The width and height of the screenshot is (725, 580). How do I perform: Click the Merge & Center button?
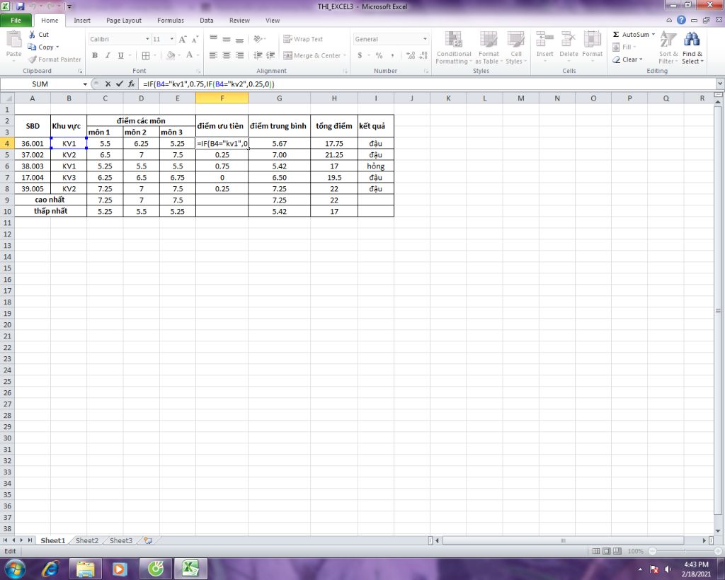[312, 55]
